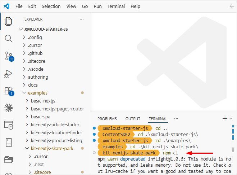This screenshot has height=175, width=237.
Task: Open the two-section panel icon in activity bar
Action: (9, 143)
